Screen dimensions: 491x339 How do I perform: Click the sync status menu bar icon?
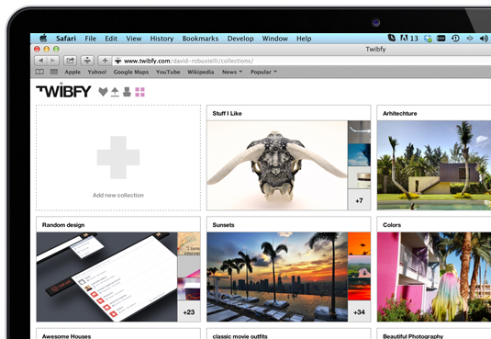428,39
